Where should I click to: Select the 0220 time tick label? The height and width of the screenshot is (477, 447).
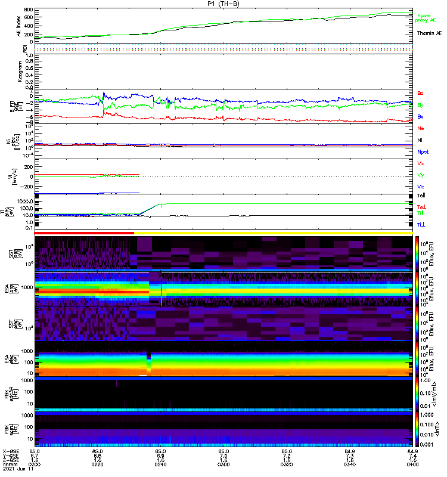point(97,464)
